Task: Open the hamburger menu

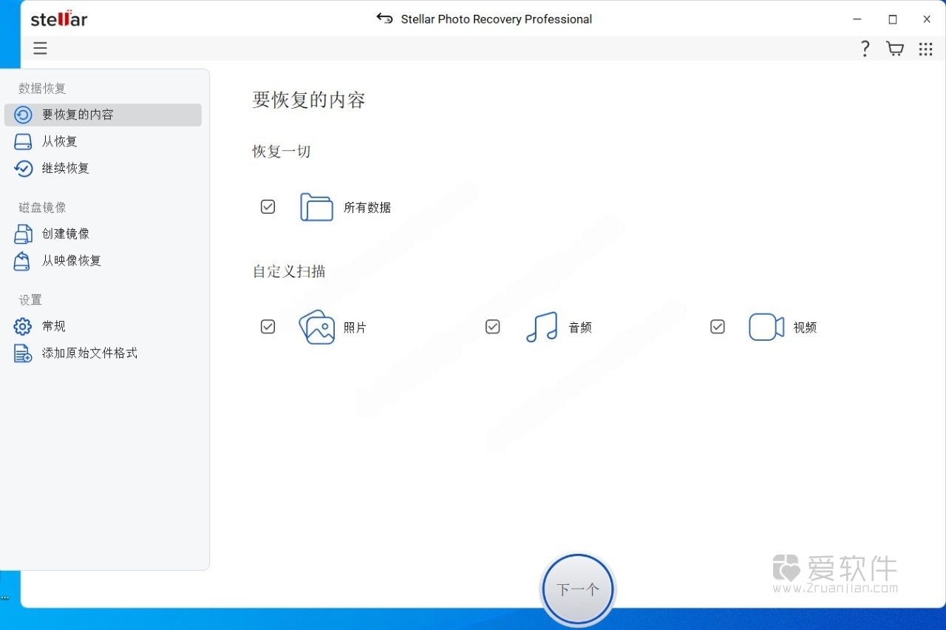Action: [x=40, y=48]
